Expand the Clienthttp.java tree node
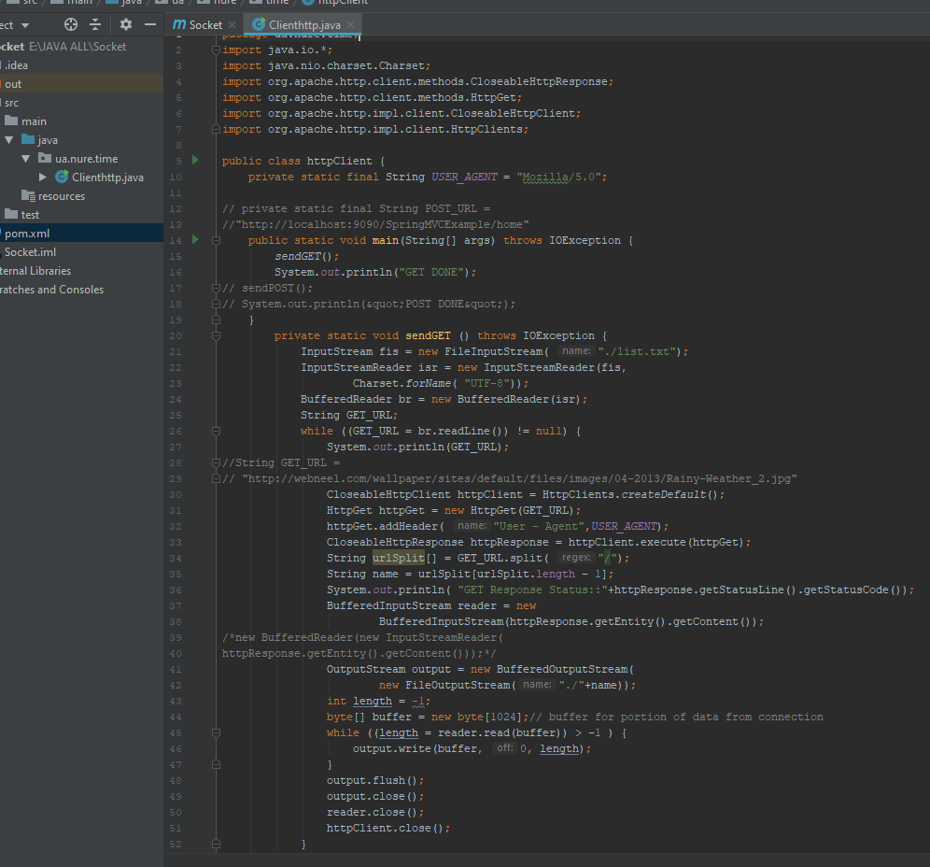This screenshot has height=867, width=930. coord(43,178)
